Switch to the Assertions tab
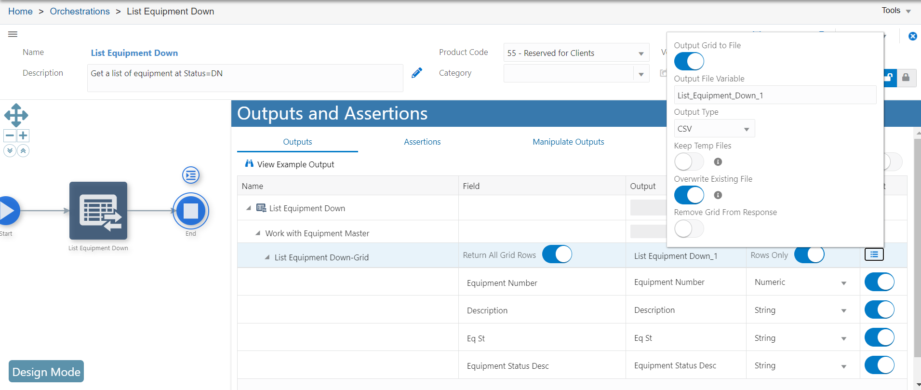Screen dimensions: 921x390 click(x=422, y=142)
